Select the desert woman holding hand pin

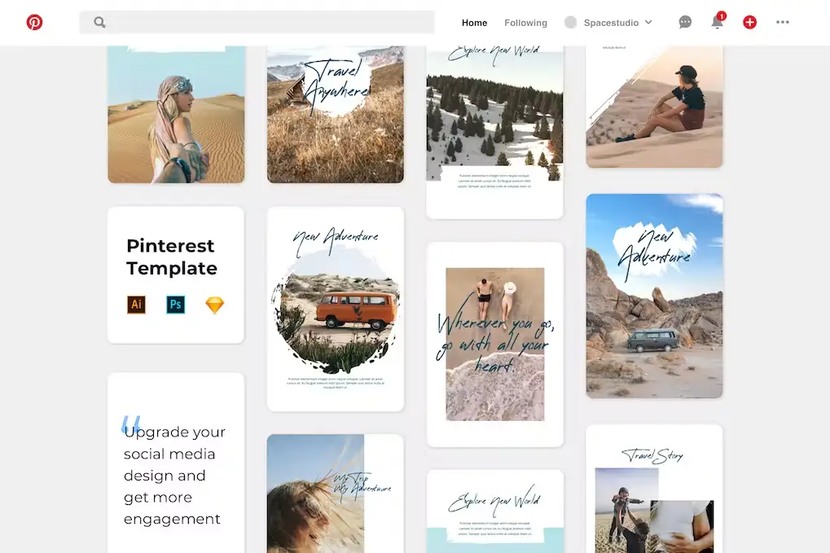[x=176, y=114]
